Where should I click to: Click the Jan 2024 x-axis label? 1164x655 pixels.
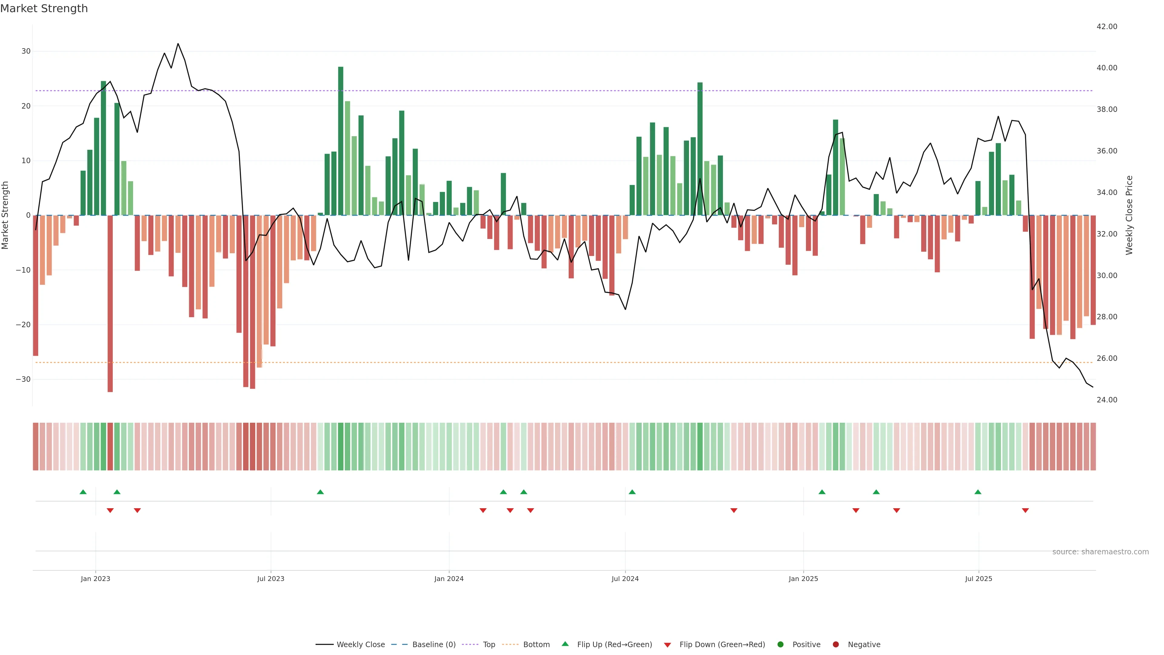(x=449, y=579)
